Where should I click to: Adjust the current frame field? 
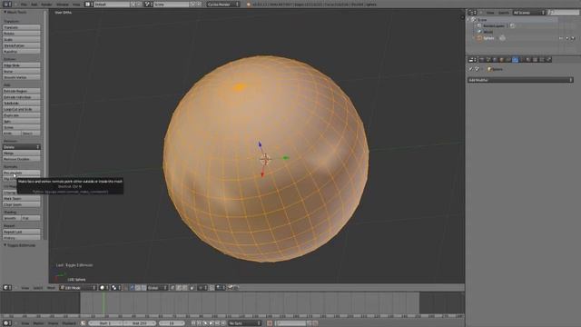point(172,323)
